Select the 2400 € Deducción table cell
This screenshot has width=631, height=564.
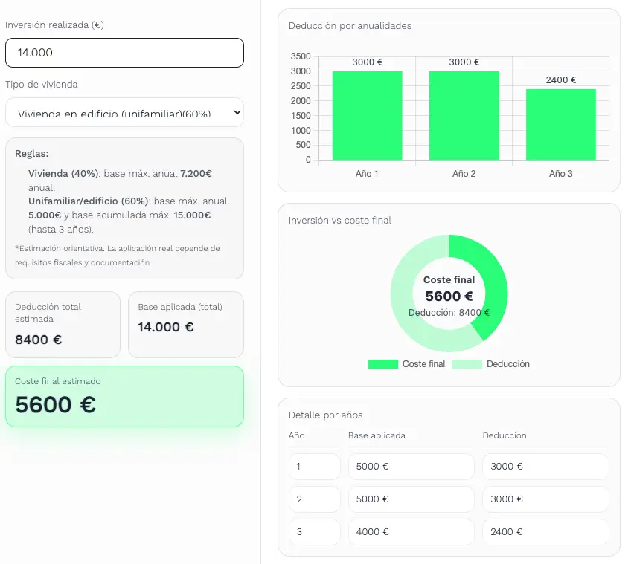point(545,532)
